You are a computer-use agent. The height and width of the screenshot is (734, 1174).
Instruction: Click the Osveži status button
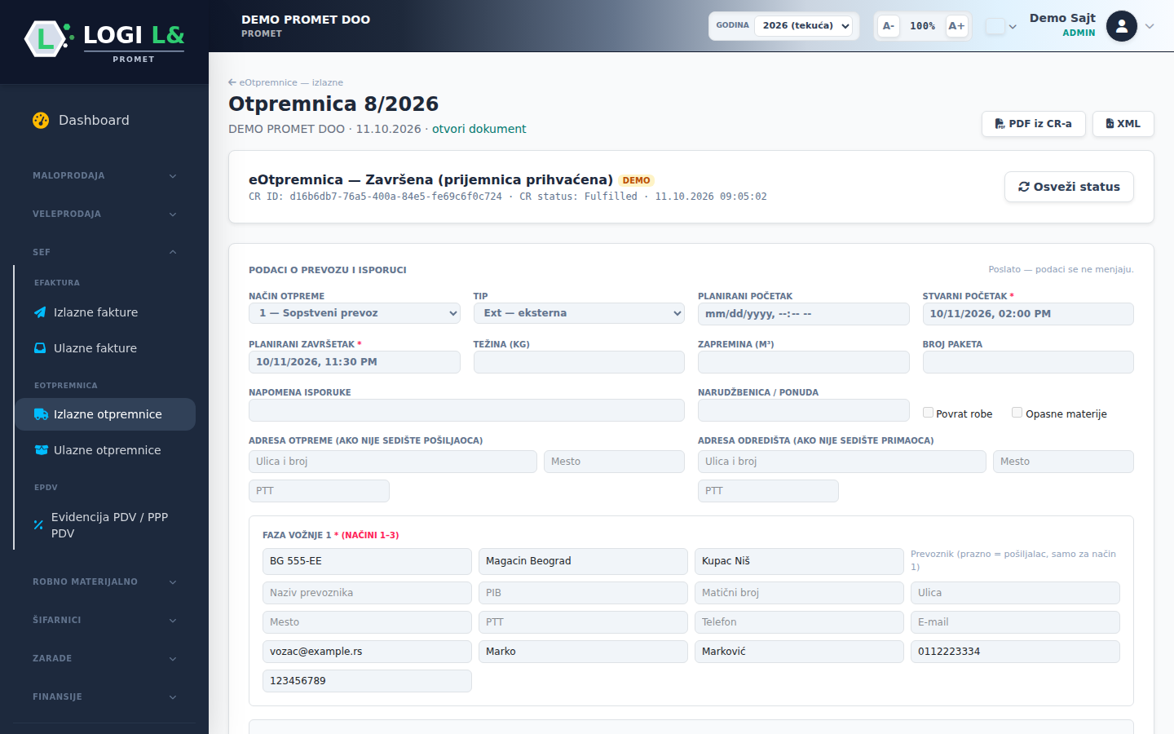pyautogui.click(x=1069, y=187)
